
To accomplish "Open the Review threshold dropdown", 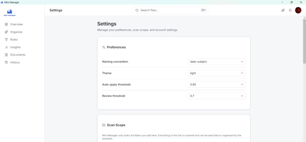I will [x=217, y=96].
